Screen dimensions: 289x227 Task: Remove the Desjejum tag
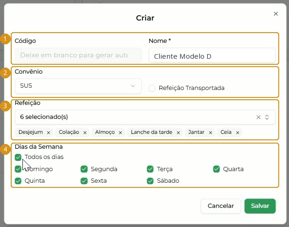[x=49, y=133]
